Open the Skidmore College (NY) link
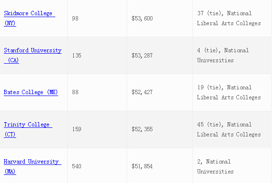This screenshot has width=272, height=183. 30,18
